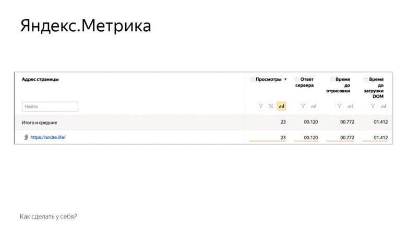Click help icon next to Ответ сервера

(297, 80)
